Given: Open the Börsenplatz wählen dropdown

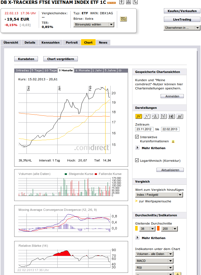Looking at the screenshot, I should pos(94,25).
